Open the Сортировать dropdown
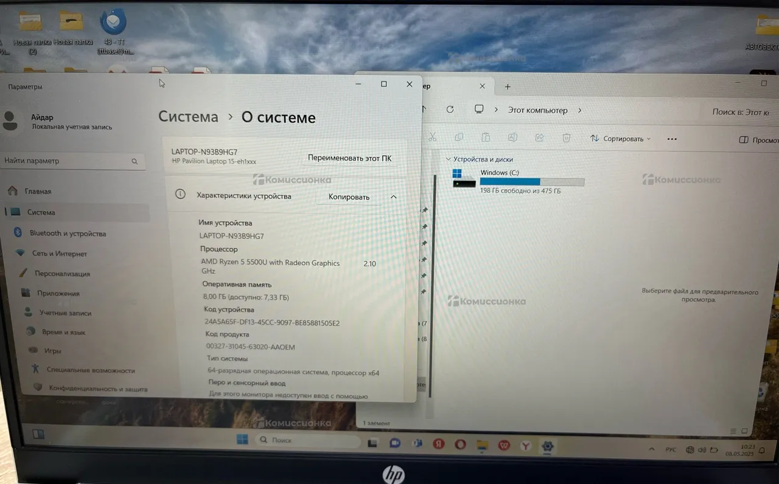The image size is (779, 484). pos(620,139)
